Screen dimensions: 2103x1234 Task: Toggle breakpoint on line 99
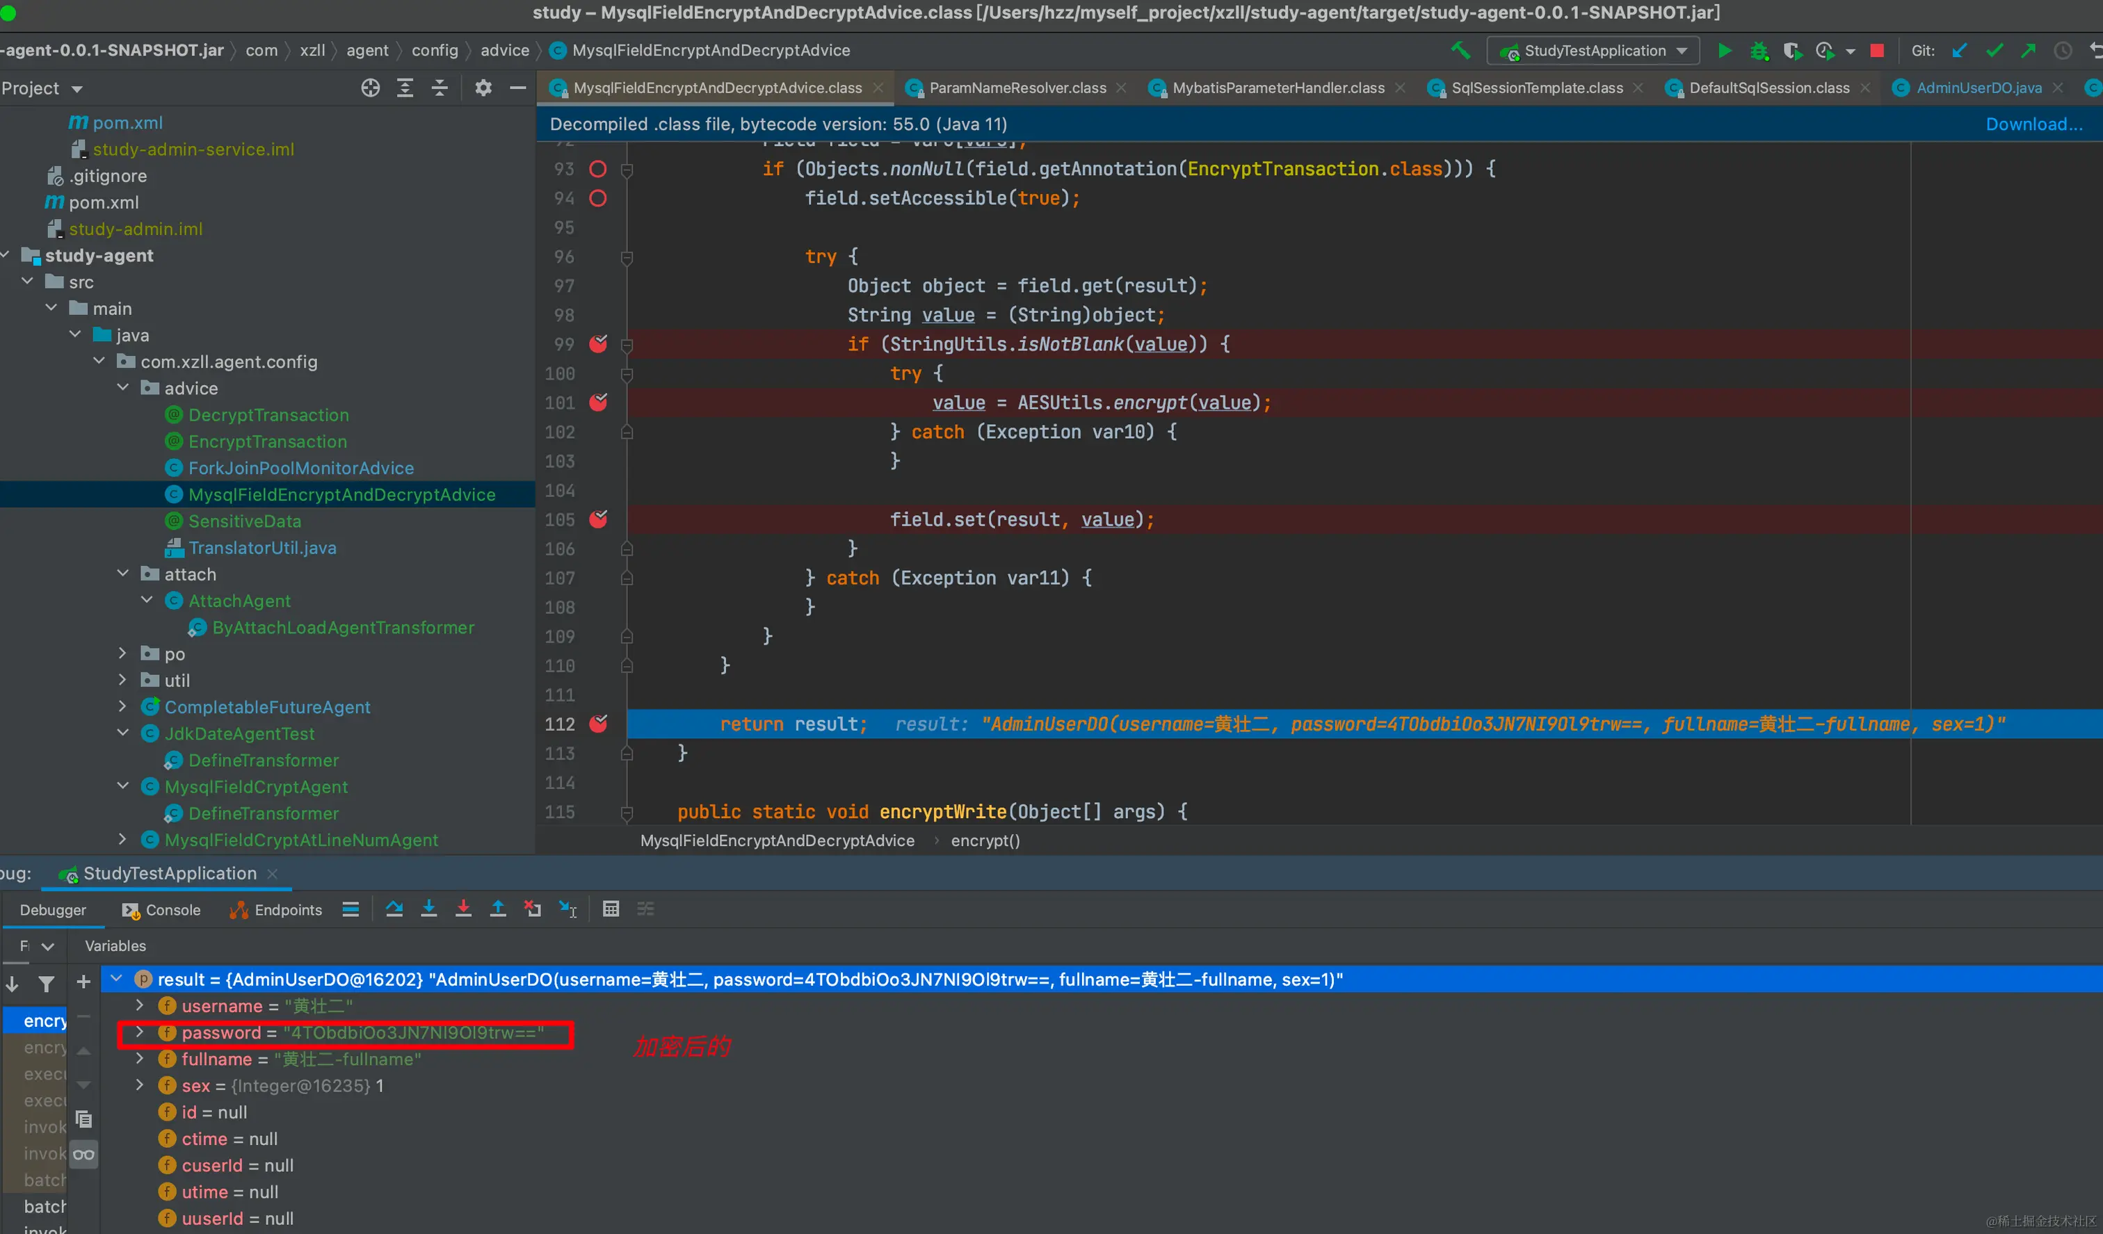point(597,343)
